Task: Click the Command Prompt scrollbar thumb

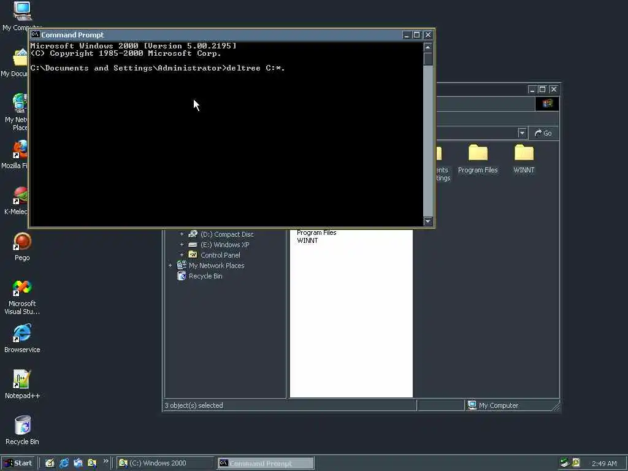Action: click(427, 58)
